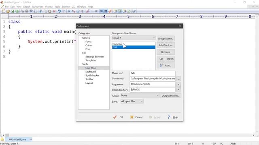Select the Colors category
The width and height of the screenshot is (259, 145).
tap(89, 46)
